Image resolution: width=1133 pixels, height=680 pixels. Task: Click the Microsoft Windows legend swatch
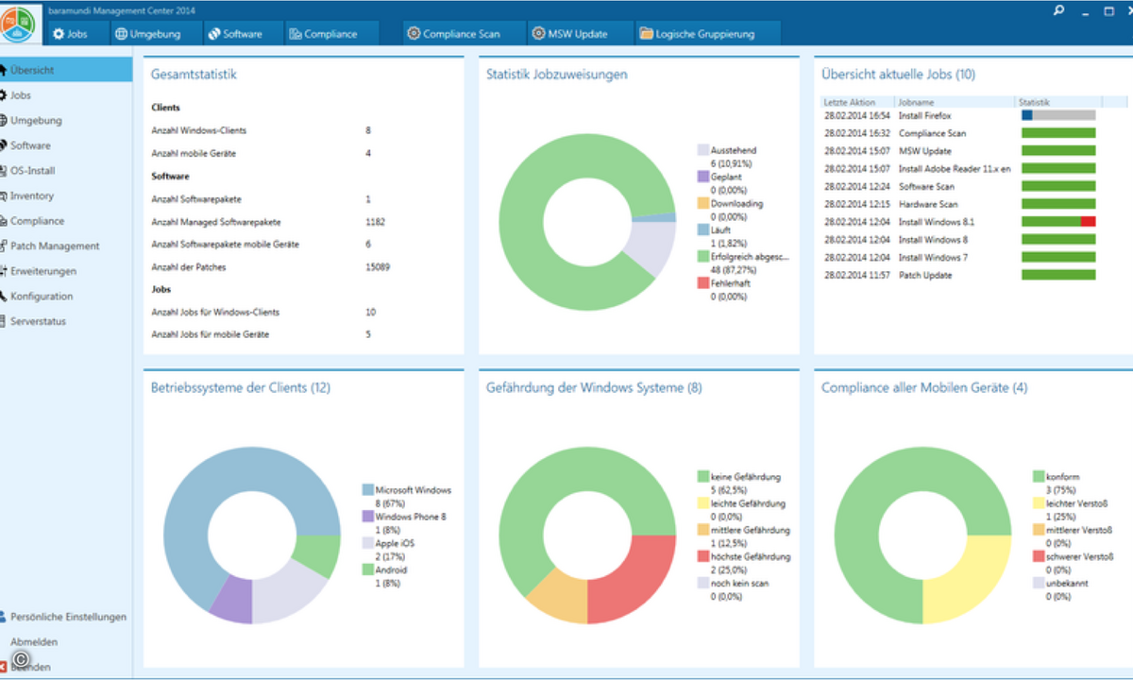point(368,490)
